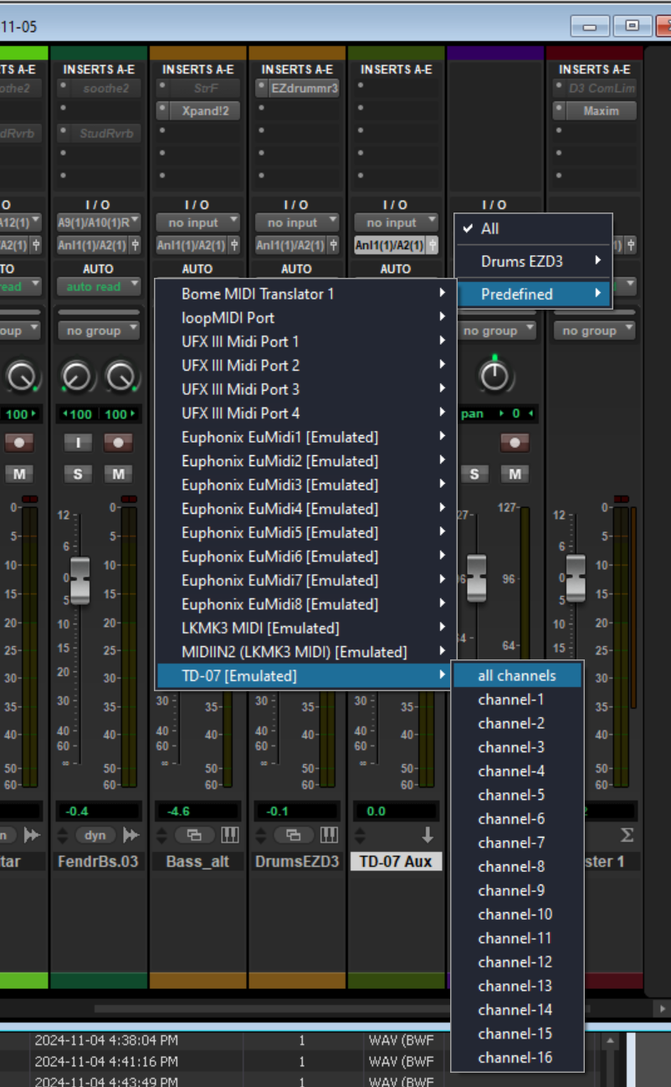Choose channel-10 in the channel list
Screen dimensions: 671x1087
pyautogui.click(x=515, y=914)
